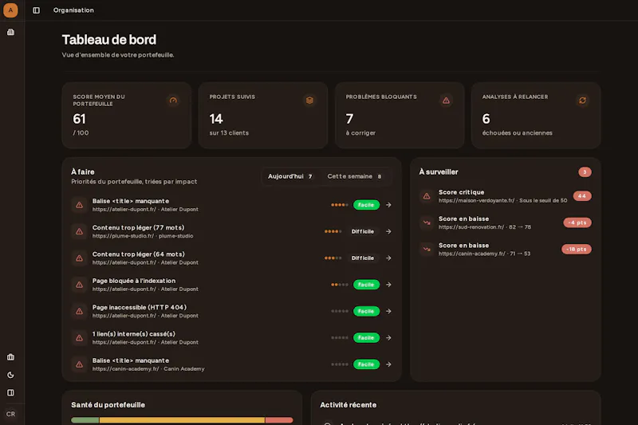The width and height of the screenshot is (638, 425).
Task: Click the red segment of portfolio health bar
Action: pos(279,420)
